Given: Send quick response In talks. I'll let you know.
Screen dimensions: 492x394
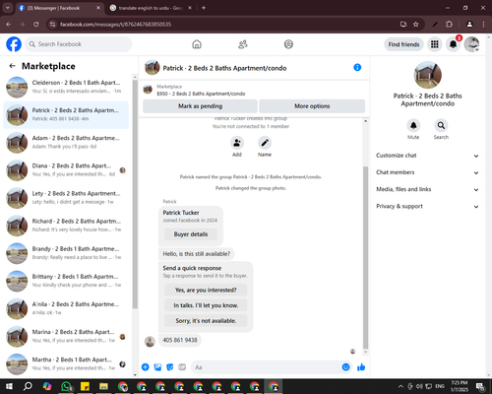Looking at the screenshot, I should tap(206, 305).
